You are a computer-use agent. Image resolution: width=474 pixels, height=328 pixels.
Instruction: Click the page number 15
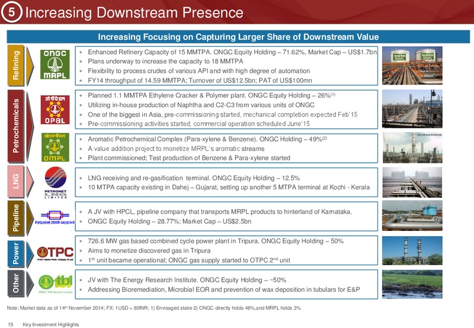click(11, 324)
